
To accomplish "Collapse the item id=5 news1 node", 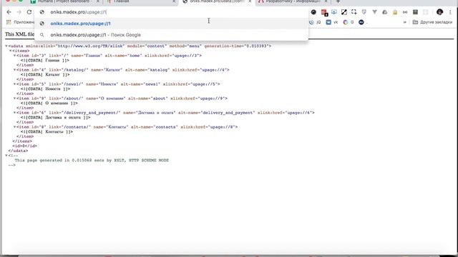I will 14,84.
